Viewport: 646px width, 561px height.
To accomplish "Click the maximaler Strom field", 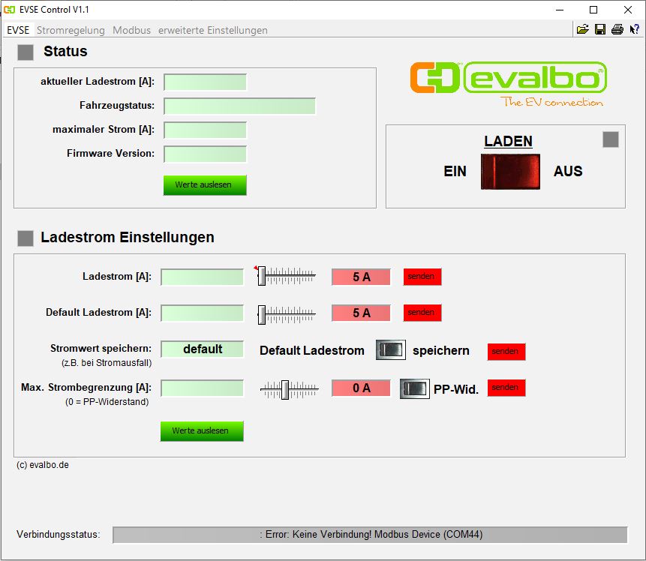I will [205, 130].
